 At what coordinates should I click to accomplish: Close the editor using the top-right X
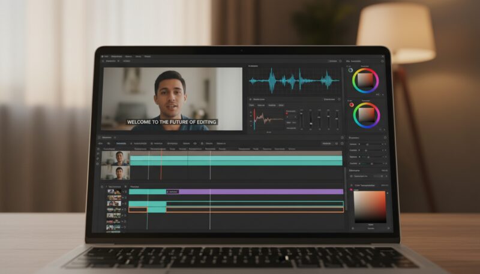pyautogui.click(x=383, y=56)
